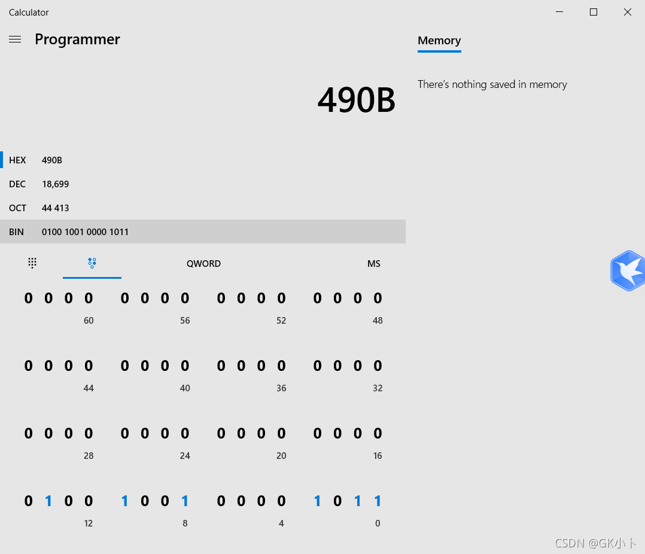This screenshot has height=554, width=645.
Task: Close the Calculator window
Action: click(x=627, y=12)
